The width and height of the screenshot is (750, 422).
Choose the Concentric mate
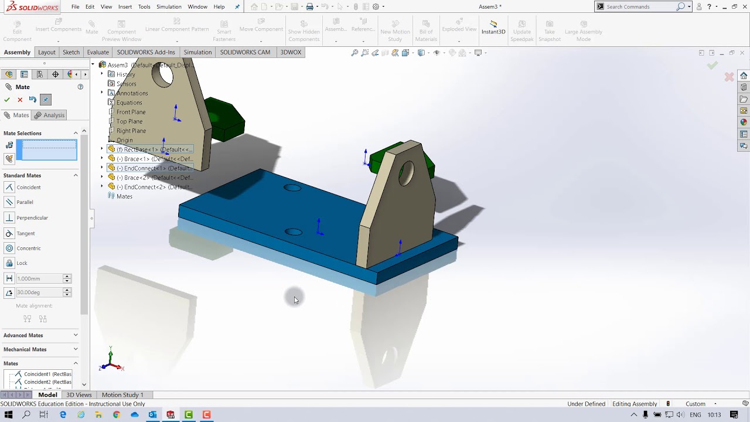point(9,248)
